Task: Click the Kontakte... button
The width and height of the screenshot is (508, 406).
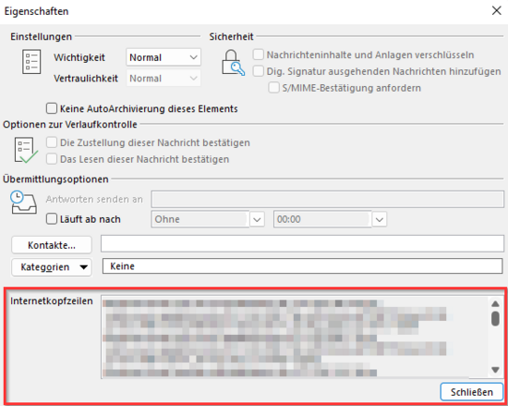Action: tap(52, 245)
